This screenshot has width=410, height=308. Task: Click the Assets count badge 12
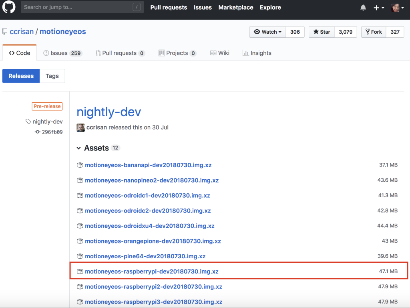(x=115, y=148)
